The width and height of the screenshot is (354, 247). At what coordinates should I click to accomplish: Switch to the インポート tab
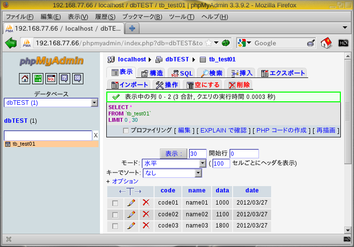(x=130, y=85)
